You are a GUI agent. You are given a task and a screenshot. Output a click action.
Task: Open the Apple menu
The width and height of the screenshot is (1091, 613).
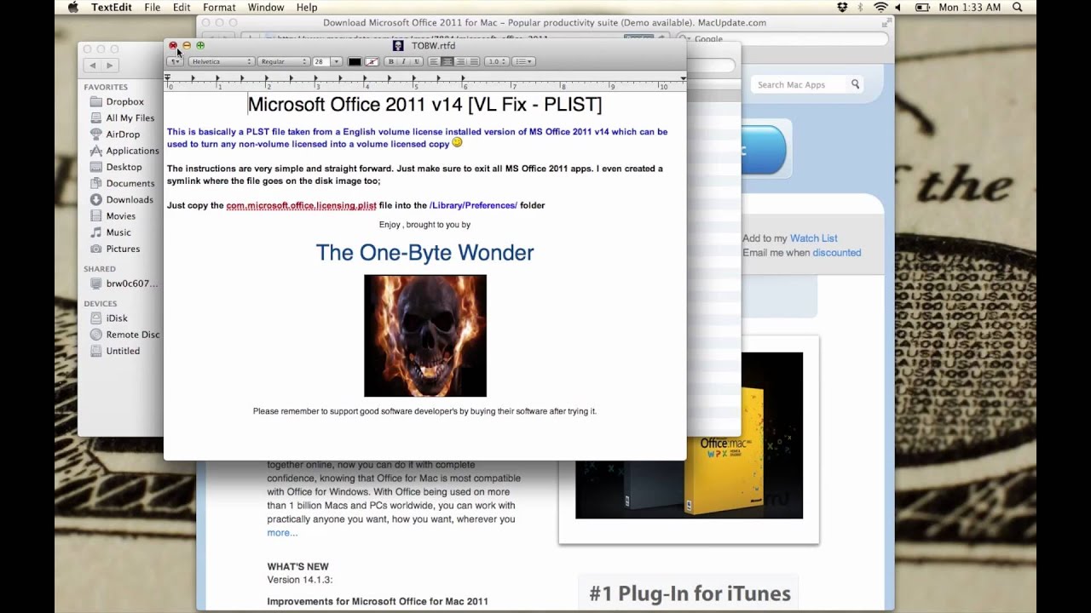[72, 8]
